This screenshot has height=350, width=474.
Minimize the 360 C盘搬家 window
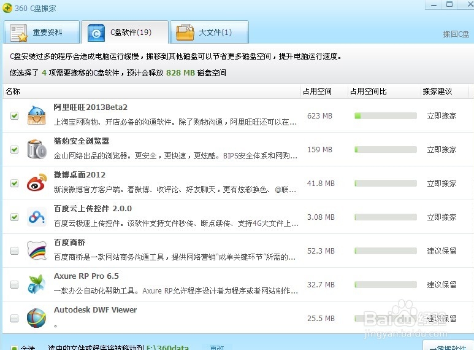pos(433,5)
